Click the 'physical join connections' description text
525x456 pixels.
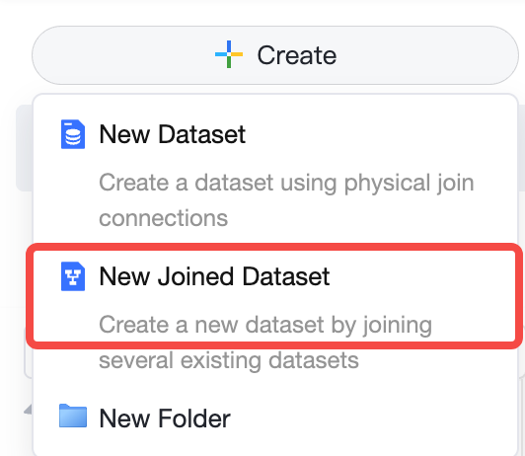point(286,200)
